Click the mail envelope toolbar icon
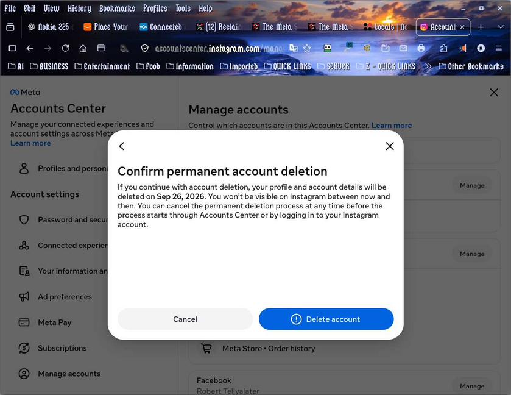511x395 pixels. (x=403, y=49)
